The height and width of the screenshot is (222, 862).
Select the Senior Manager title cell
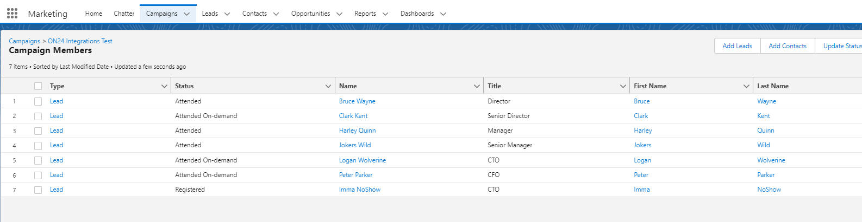pyautogui.click(x=510, y=145)
